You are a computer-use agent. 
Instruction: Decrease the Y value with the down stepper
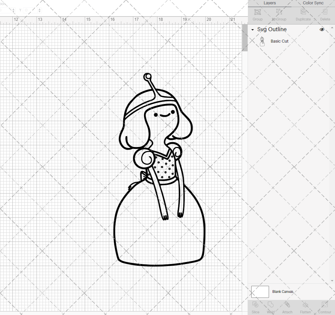point(39,12)
